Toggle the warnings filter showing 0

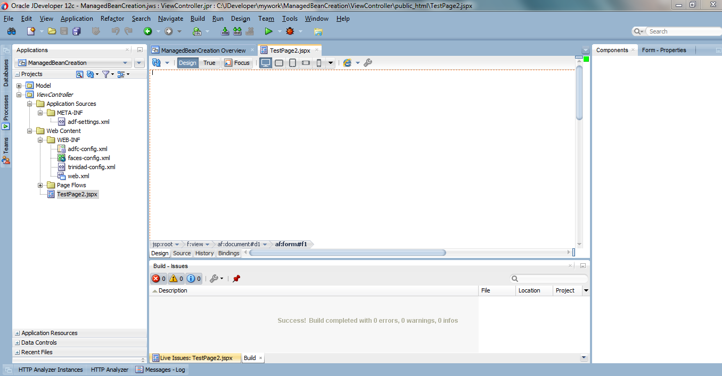tap(176, 279)
